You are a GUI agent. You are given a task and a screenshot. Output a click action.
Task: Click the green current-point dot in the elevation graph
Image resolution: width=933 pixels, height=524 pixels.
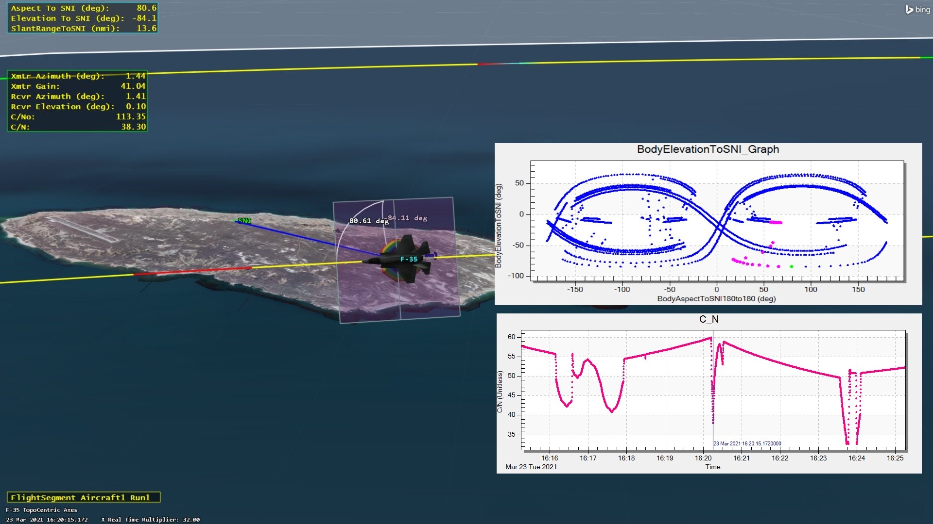pos(792,266)
